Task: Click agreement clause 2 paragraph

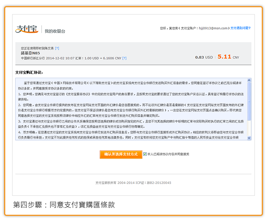Action: [131, 111]
